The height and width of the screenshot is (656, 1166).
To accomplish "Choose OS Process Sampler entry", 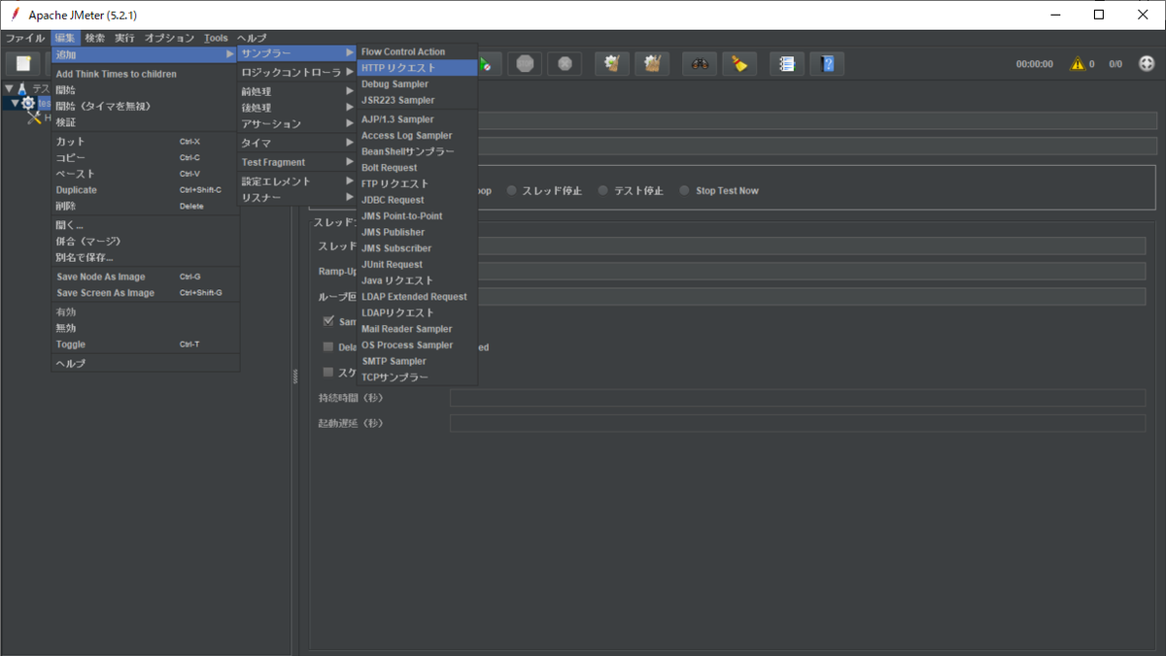I will (x=418, y=344).
